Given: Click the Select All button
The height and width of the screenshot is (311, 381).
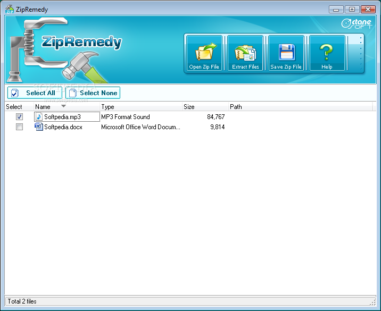Looking at the screenshot, I should 35,93.
